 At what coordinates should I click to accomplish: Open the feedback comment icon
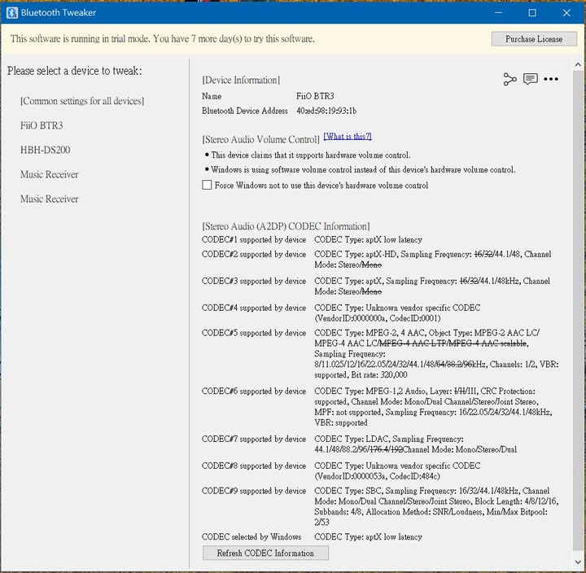click(x=531, y=79)
